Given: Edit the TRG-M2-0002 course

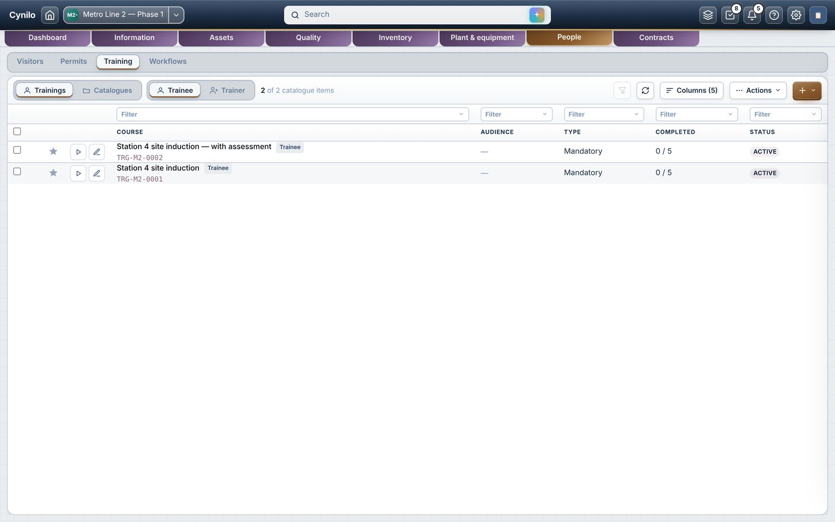Looking at the screenshot, I should [x=97, y=152].
